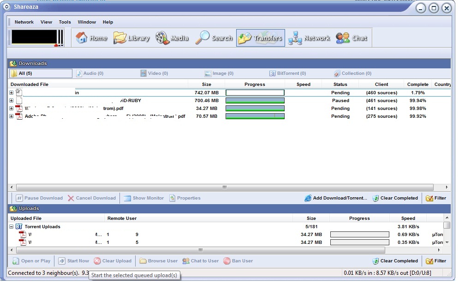
Task: Sort downloads by Size column
Action: 206,85
